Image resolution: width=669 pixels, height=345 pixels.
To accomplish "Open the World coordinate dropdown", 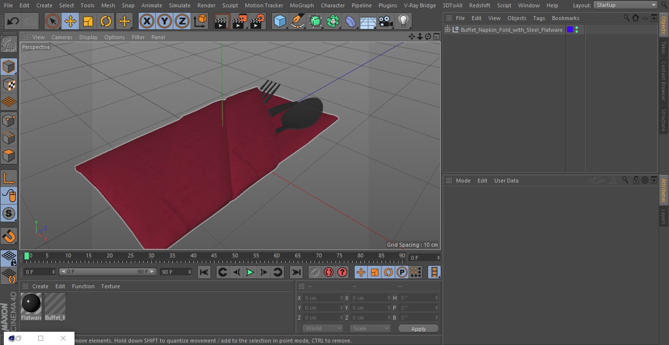I will pyautogui.click(x=323, y=328).
